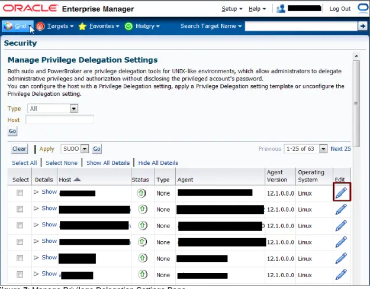Click the Edit pencil in the fifth row

click(x=341, y=258)
